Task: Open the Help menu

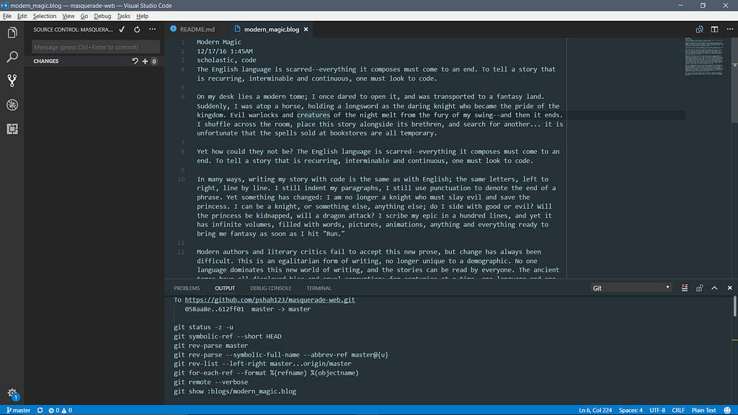Action: pos(142,16)
